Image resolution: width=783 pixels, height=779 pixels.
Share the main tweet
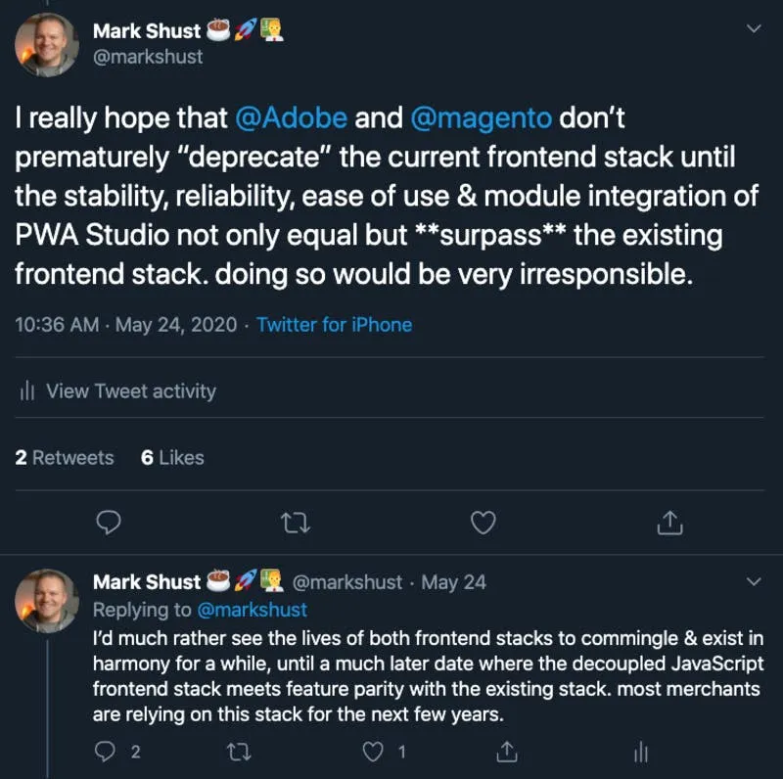[x=669, y=524]
